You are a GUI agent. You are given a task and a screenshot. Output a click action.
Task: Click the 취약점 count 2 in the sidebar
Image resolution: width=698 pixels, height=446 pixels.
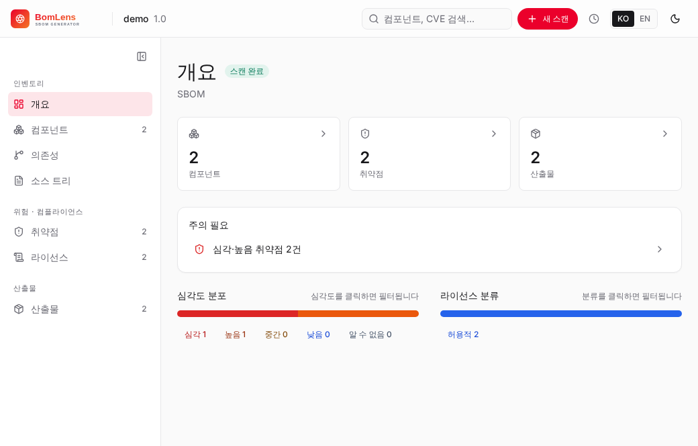[144, 232]
